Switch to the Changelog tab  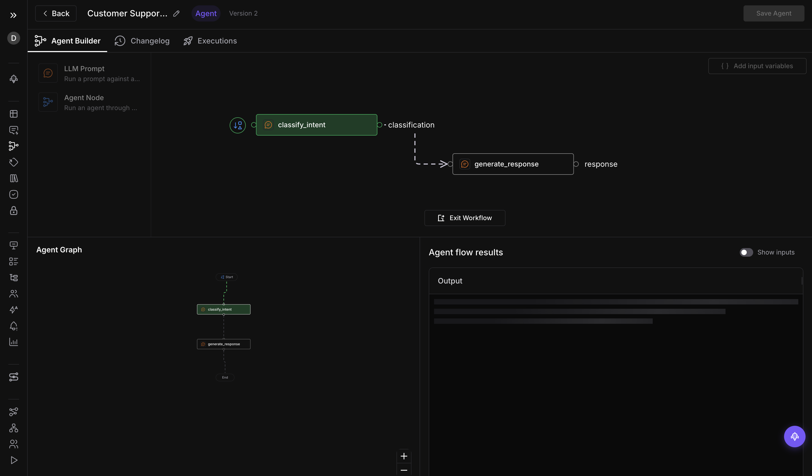click(x=142, y=41)
